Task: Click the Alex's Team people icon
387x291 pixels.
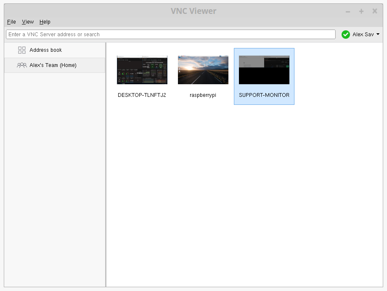Action: pos(22,65)
